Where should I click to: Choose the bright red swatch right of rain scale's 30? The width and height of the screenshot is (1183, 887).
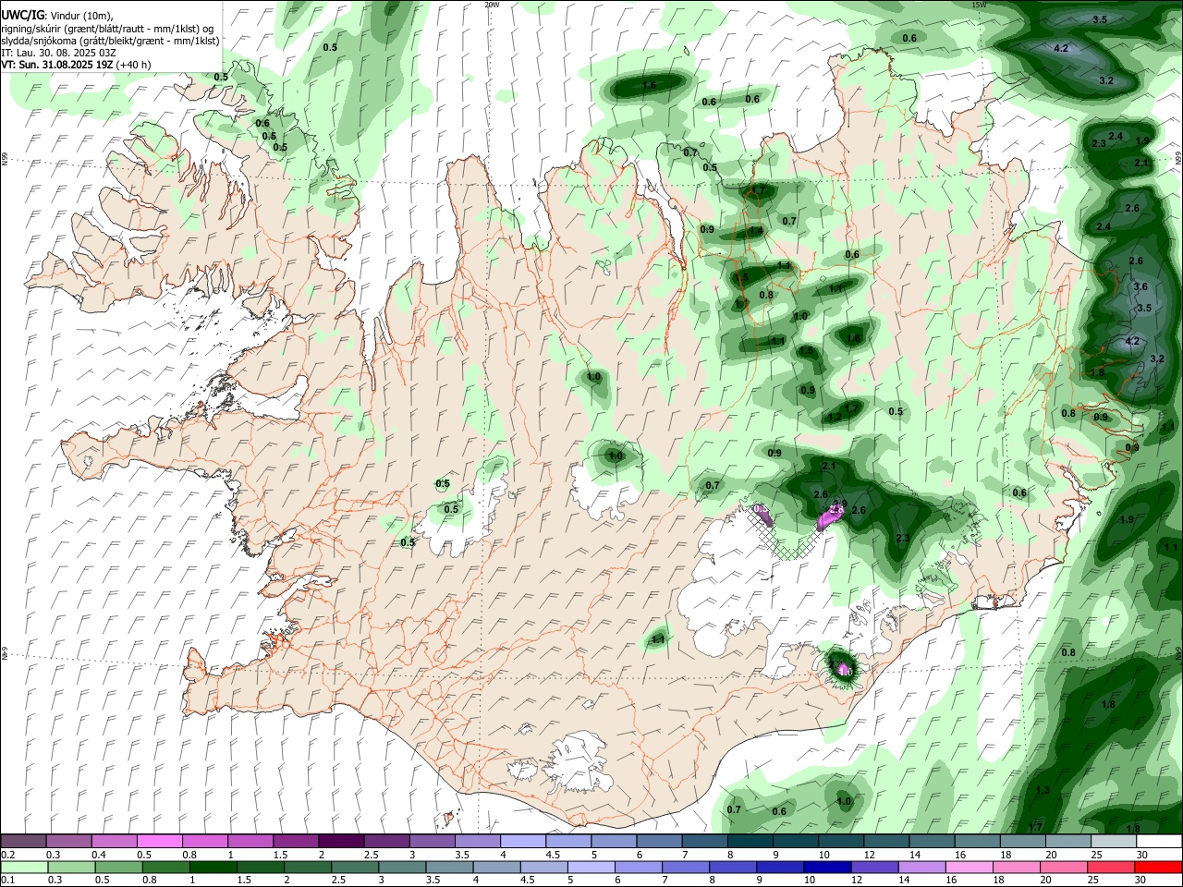coord(1159,867)
